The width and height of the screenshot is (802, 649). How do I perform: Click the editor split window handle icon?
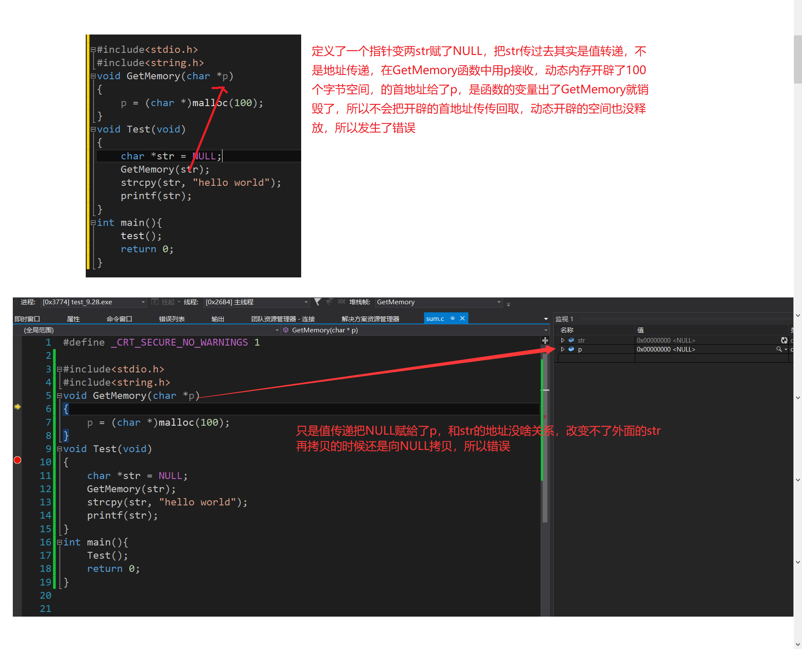pos(545,340)
